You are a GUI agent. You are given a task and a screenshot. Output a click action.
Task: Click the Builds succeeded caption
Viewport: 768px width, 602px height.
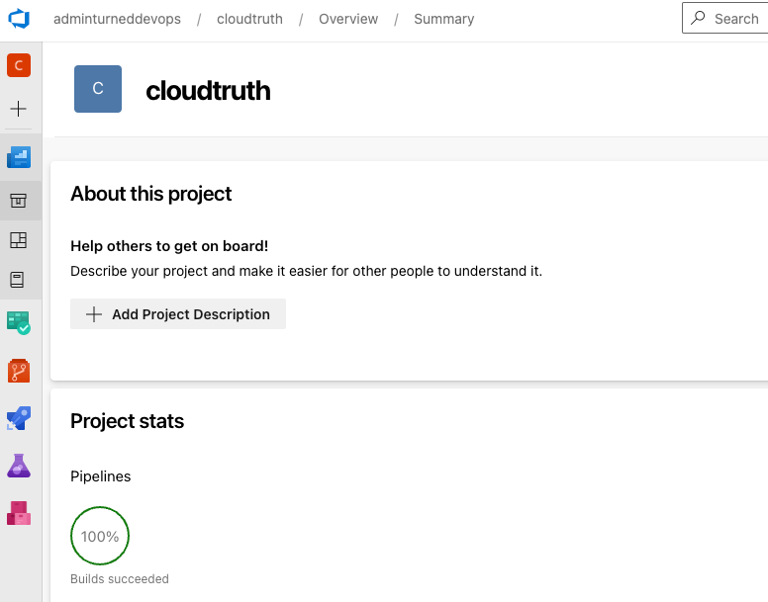point(120,579)
